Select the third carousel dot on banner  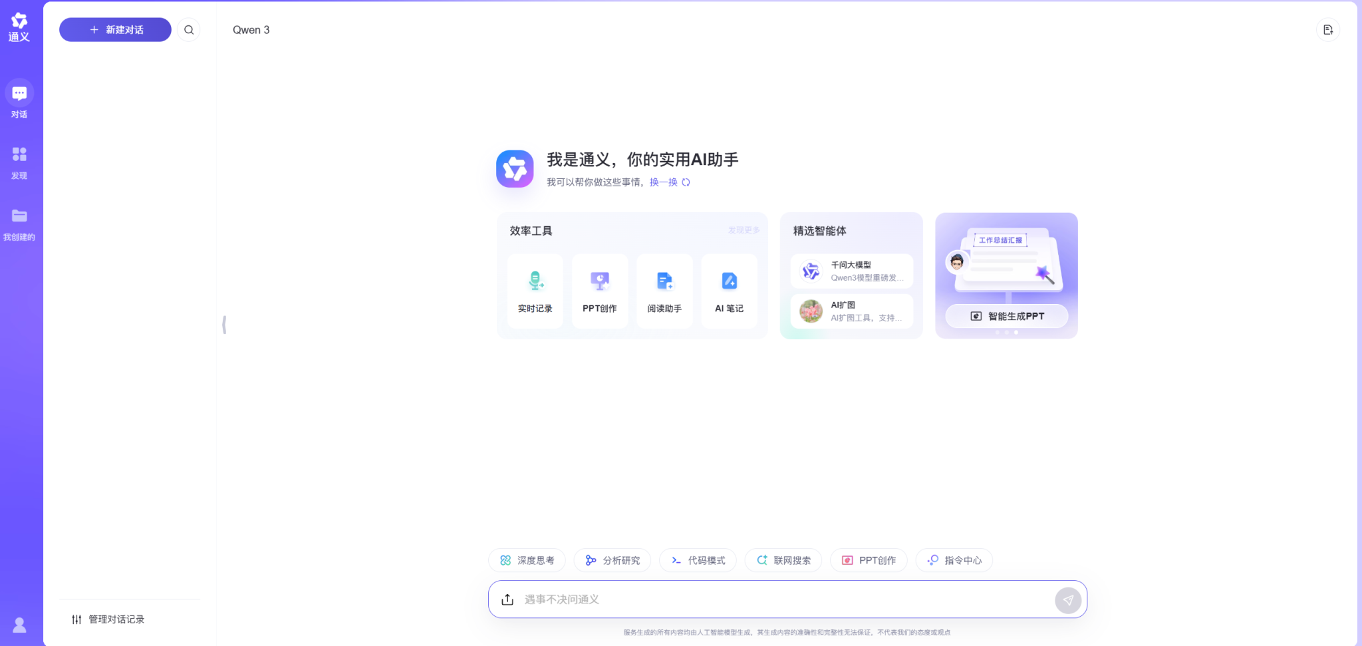coord(1016,332)
